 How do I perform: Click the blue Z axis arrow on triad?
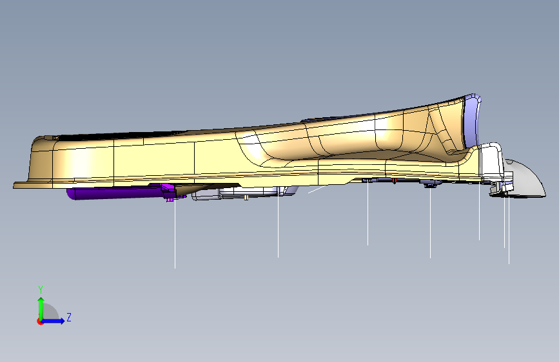pyautogui.click(x=54, y=321)
